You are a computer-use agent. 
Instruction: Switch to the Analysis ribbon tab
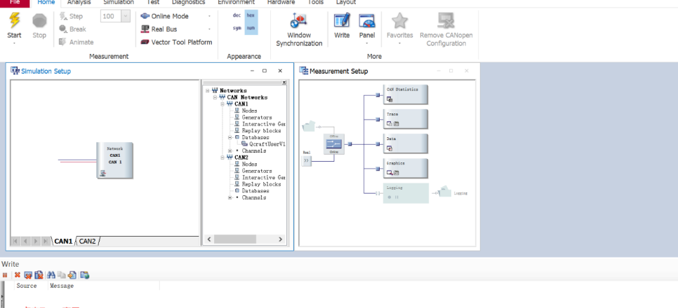point(79,3)
